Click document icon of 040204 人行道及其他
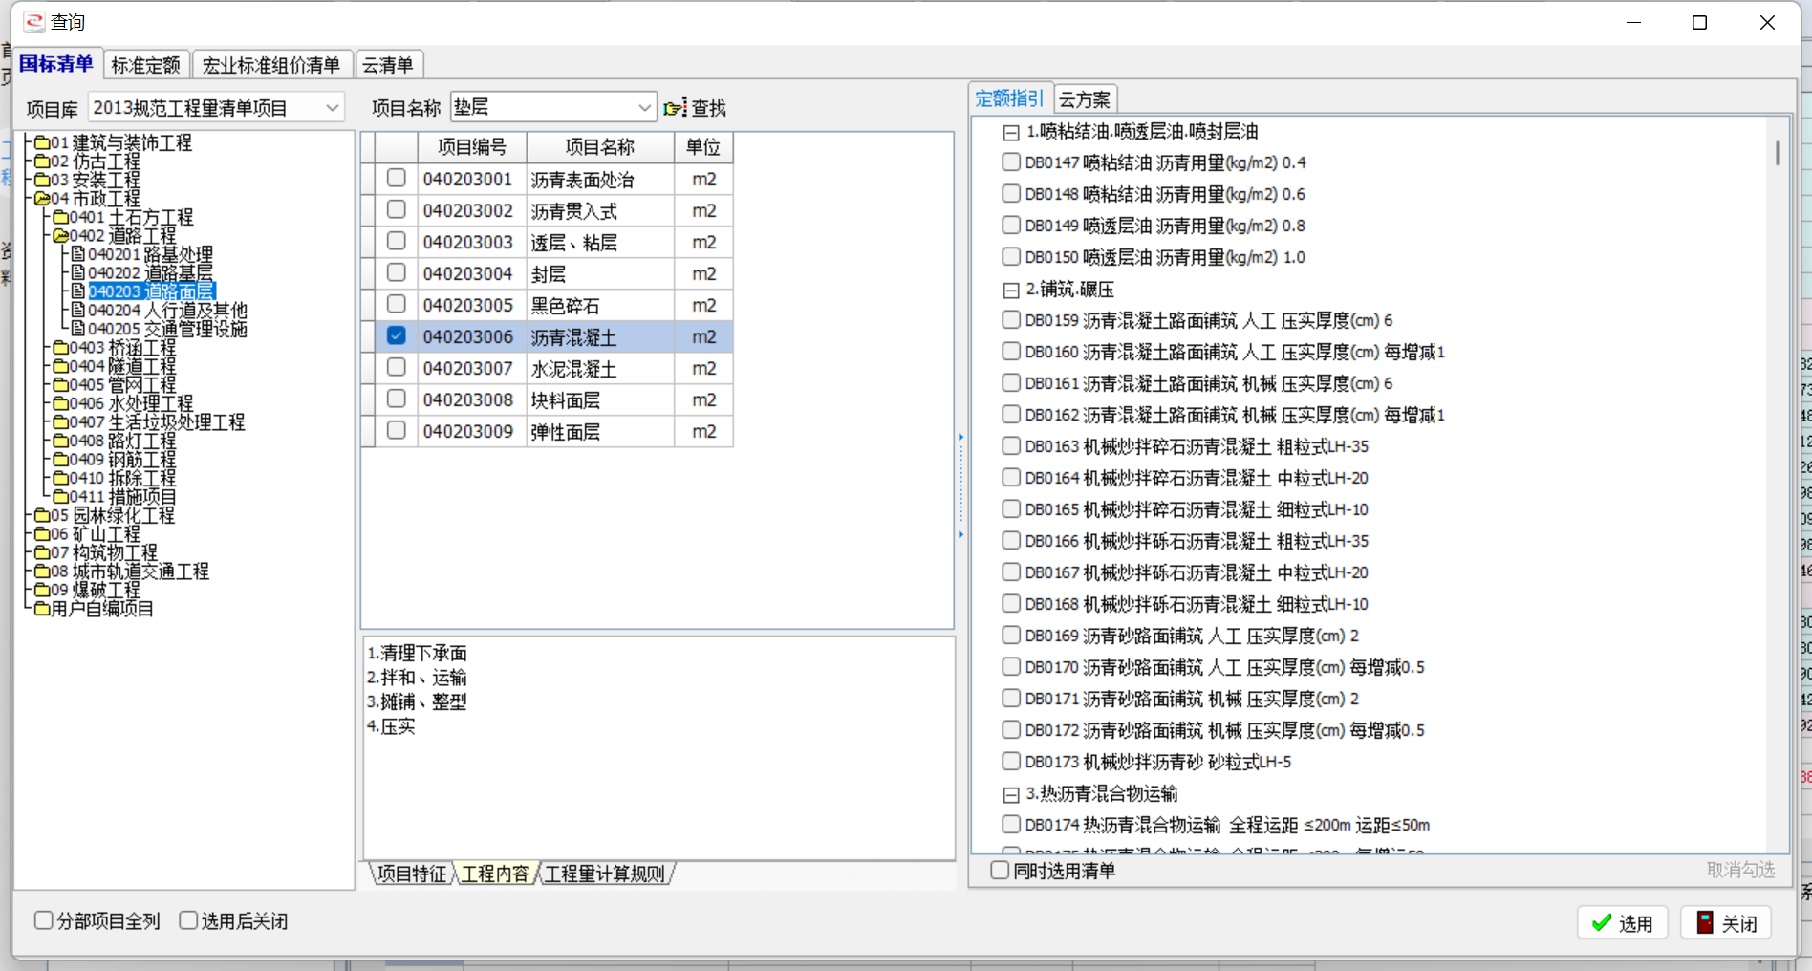This screenshot has height=971, width=1812. pyautogui.click(x=78, y=311)
